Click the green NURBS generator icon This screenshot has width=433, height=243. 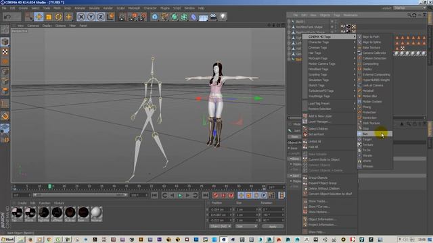(175, 17)
